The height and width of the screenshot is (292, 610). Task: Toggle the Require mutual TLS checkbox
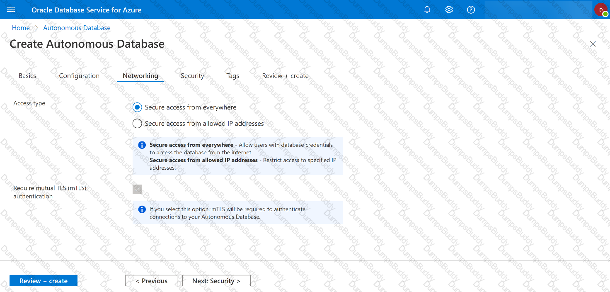[137, 189]
